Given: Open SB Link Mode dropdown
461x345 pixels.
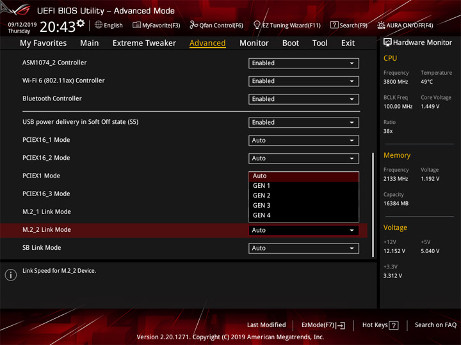Looking at the screenshot, I should (303, 248).
